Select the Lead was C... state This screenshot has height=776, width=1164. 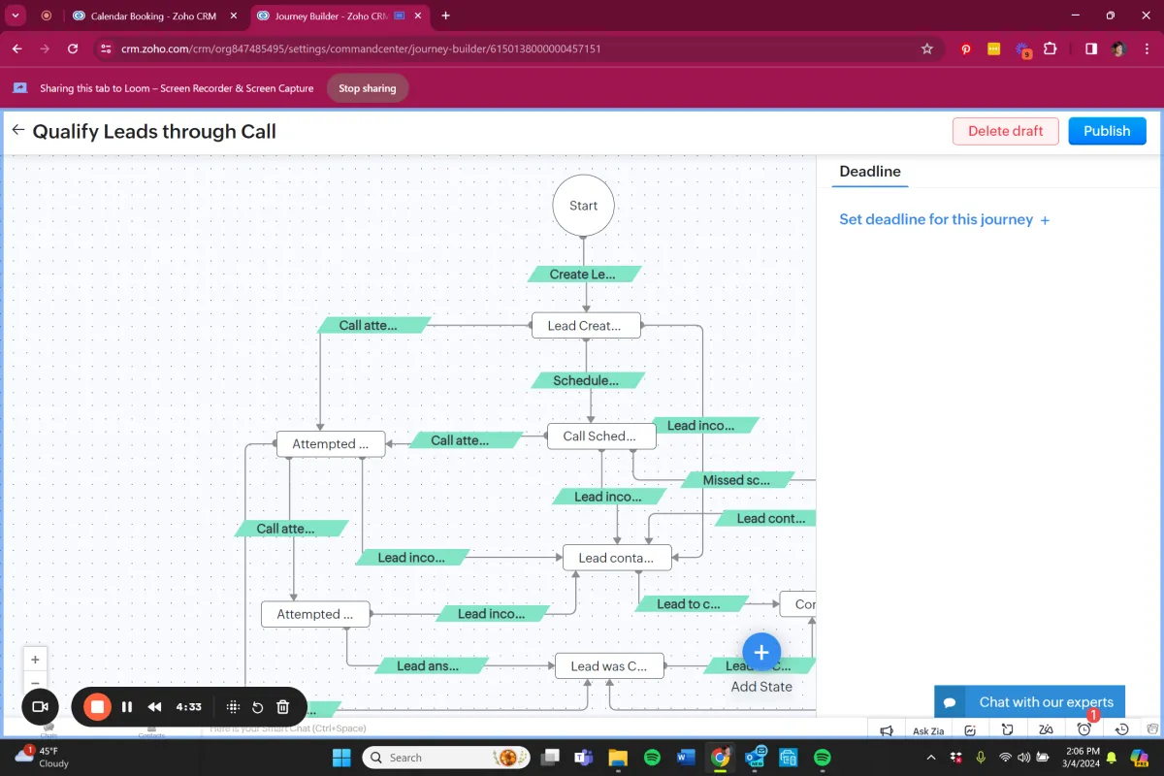[609, 665]
